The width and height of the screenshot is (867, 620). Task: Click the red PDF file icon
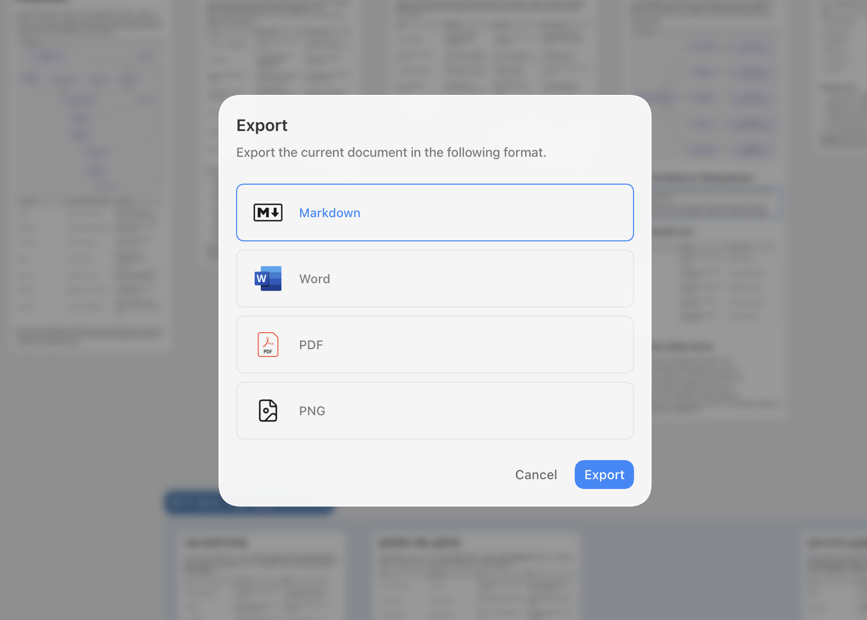pos(268,345)
